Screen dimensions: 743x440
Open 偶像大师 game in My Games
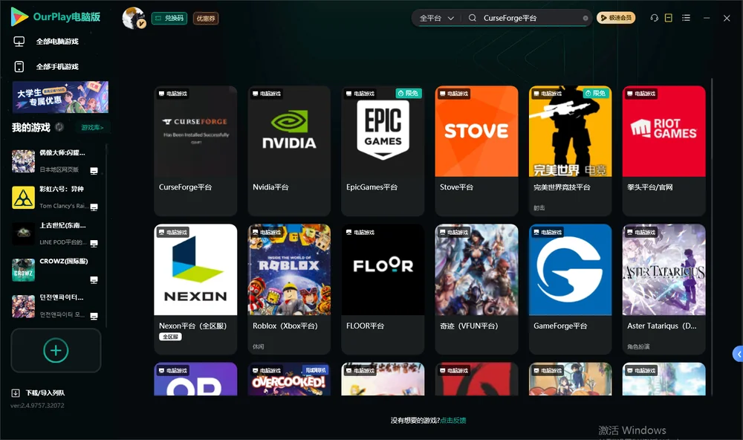[55, 161]
